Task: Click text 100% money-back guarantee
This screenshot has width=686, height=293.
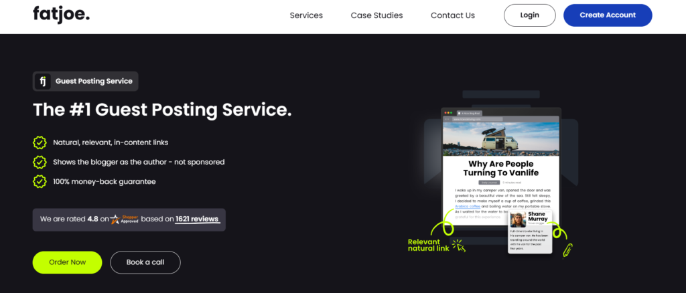Action: tap(105, 181)
